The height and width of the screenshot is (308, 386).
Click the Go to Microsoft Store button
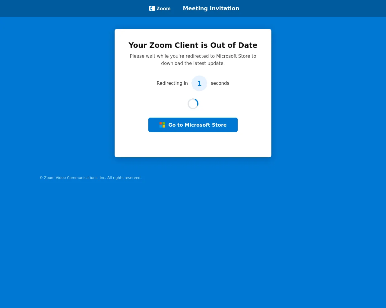(193, 125)
